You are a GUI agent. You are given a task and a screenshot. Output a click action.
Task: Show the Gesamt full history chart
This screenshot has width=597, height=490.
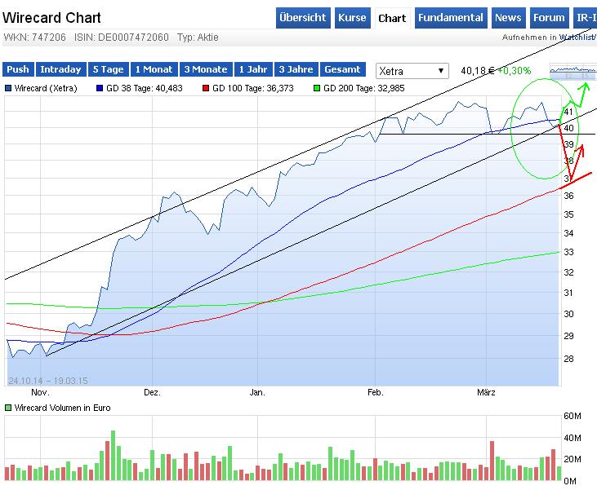(342, 70)
